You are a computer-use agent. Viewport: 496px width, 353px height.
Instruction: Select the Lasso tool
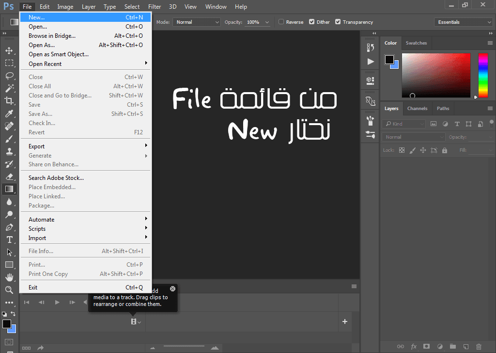9,76
